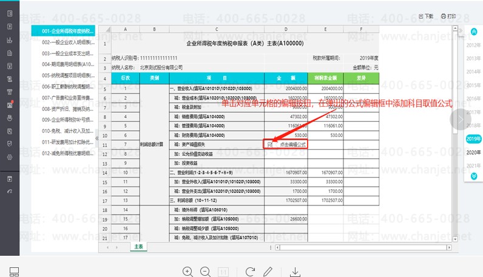Image resolution: width=483 pixels, height=277 pixels.
Task: Click the sheet tab scroll-left arrow
Action: coord(107,247)
